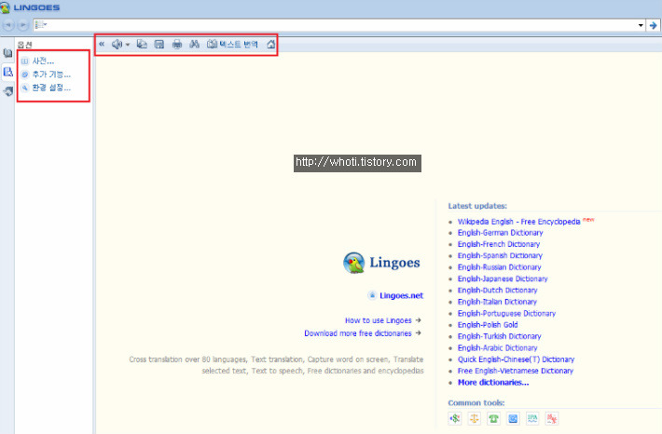Open English-Dutch Dictionary link
This screenshot has height=434, width=662.
pos(497,291)
